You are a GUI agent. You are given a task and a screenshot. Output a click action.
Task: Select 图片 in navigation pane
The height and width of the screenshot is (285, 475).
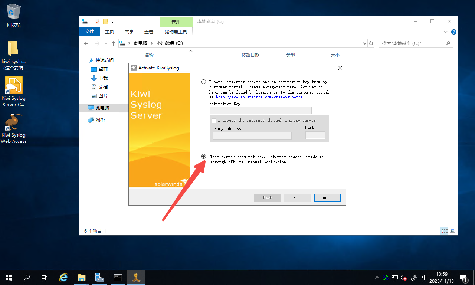(x=103, y=96)
